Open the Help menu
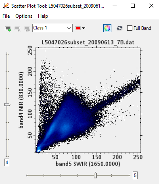The height and width of the screenshot is (184, 159). point(43,16)
